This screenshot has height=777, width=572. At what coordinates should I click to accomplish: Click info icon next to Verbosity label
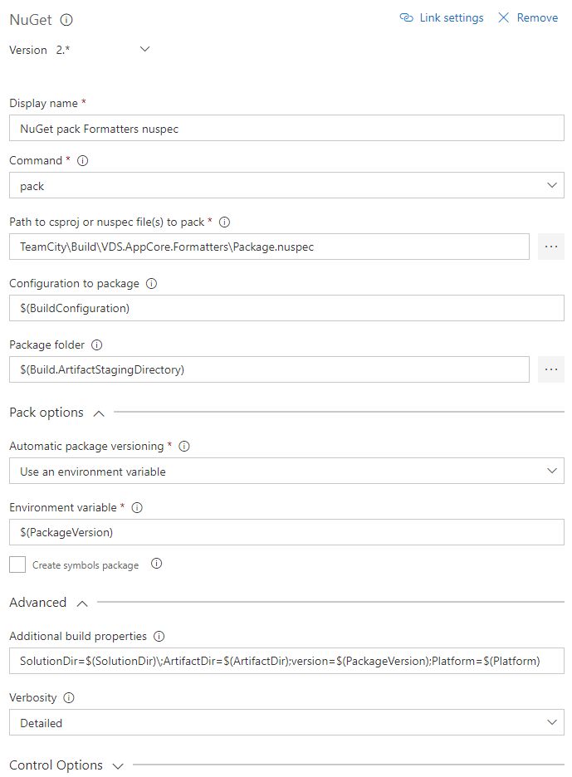click(70, 697)
